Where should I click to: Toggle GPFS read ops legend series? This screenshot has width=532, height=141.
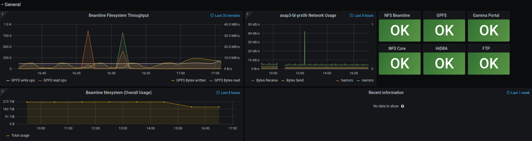click(x=55, y=80)
